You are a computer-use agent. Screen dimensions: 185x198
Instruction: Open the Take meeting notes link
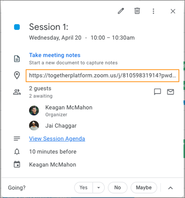click(x=55, y=55)
